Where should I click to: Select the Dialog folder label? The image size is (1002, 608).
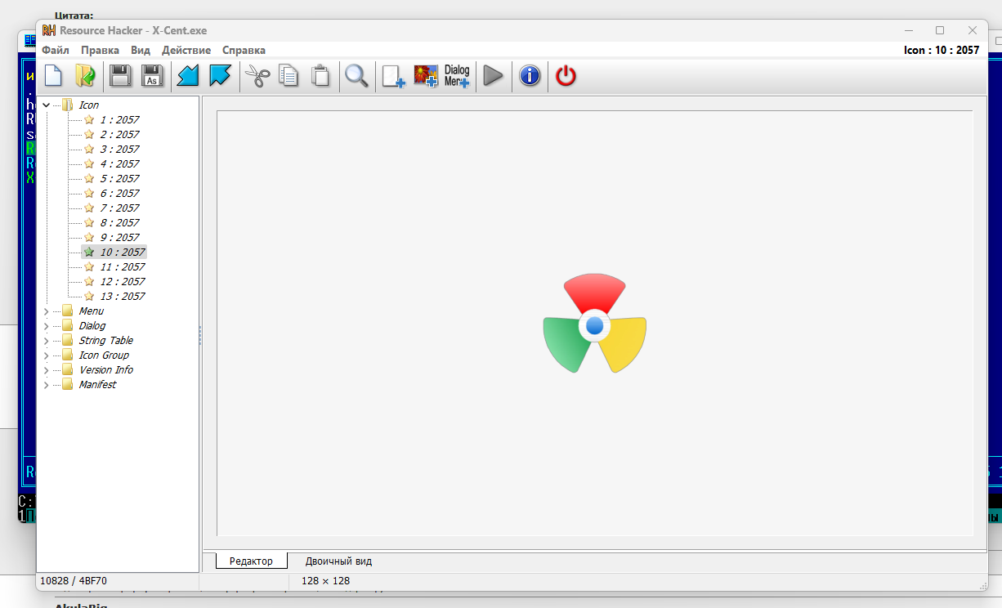(92, 325)
